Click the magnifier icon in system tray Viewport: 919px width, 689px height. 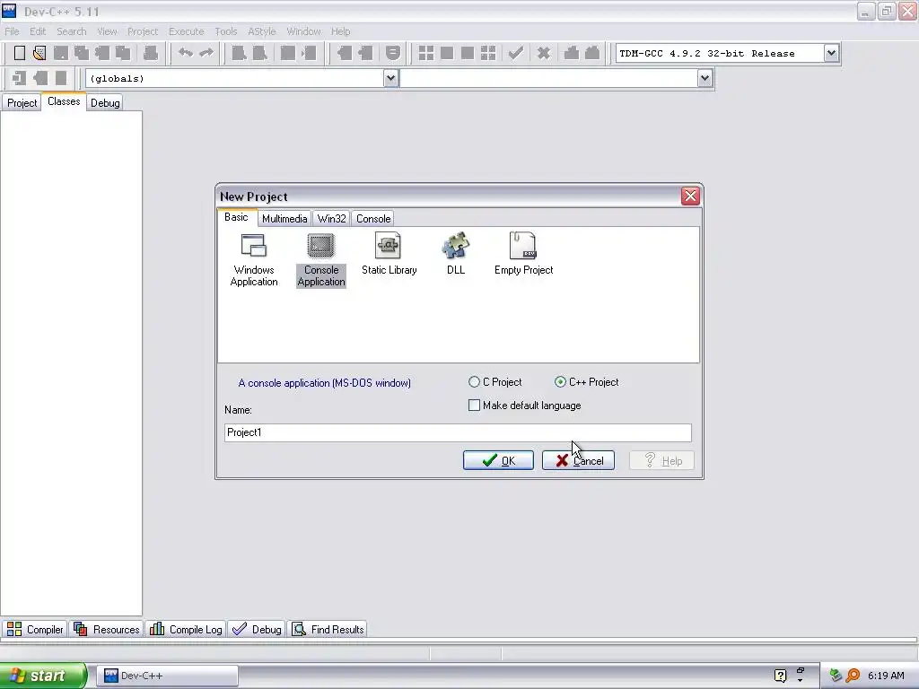click(853, 676)
